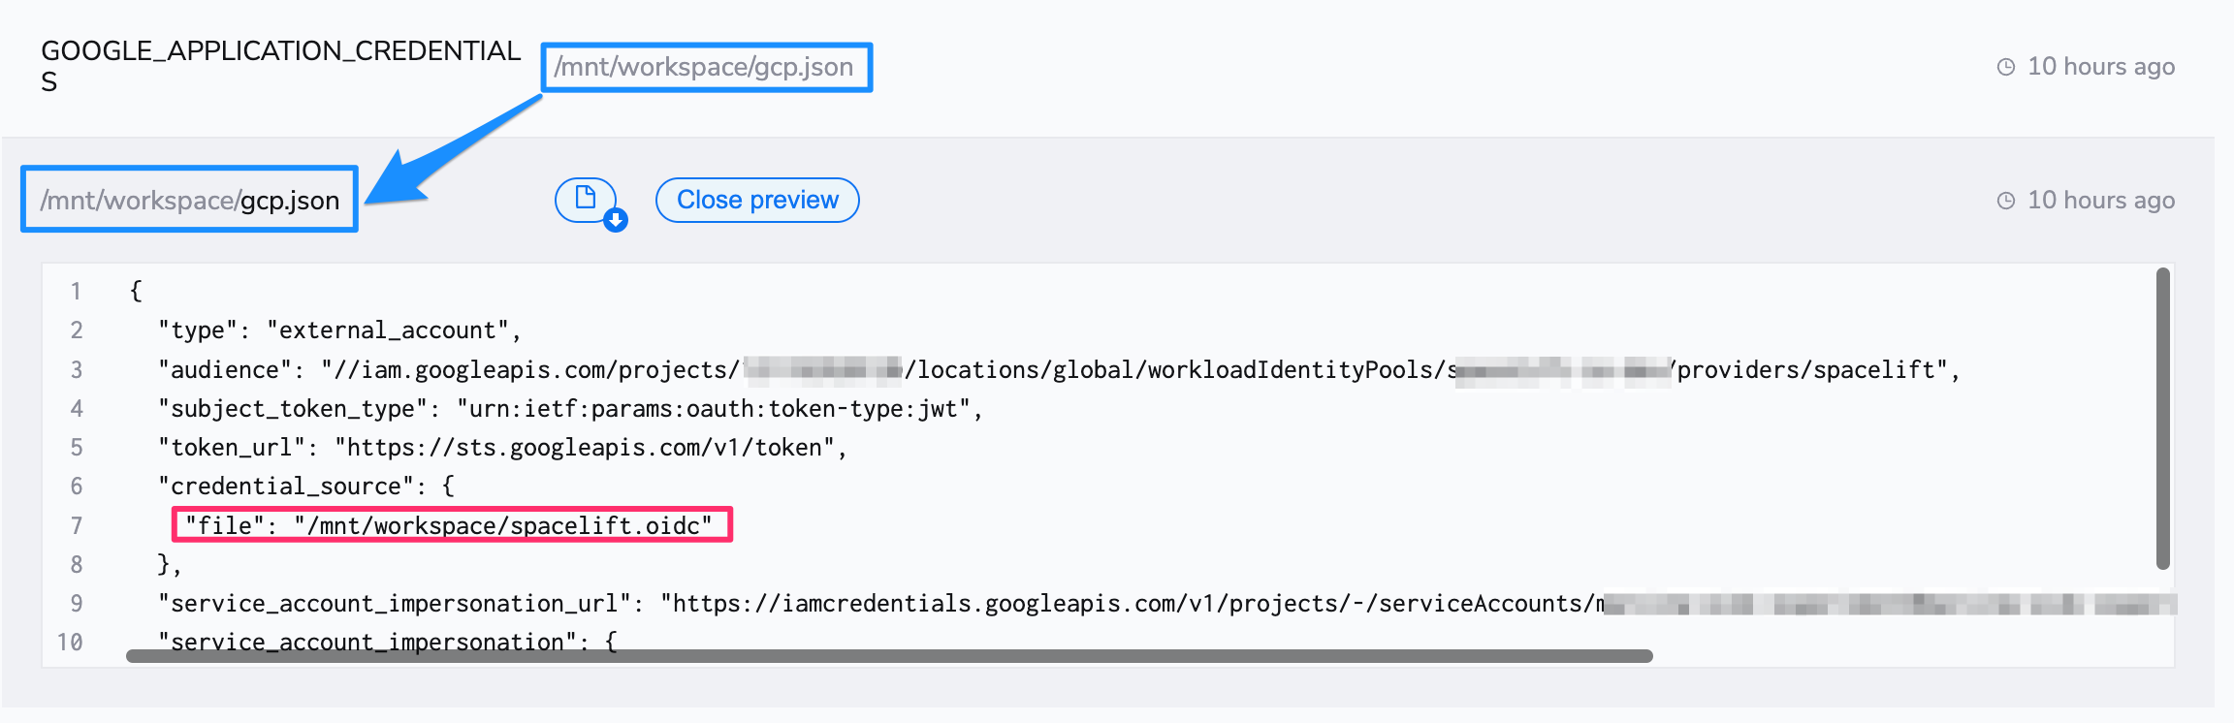This screenshot has height=723, width=2234.
Task: Click the file row "10 hours ago" timestamp
Action: 2100,201
